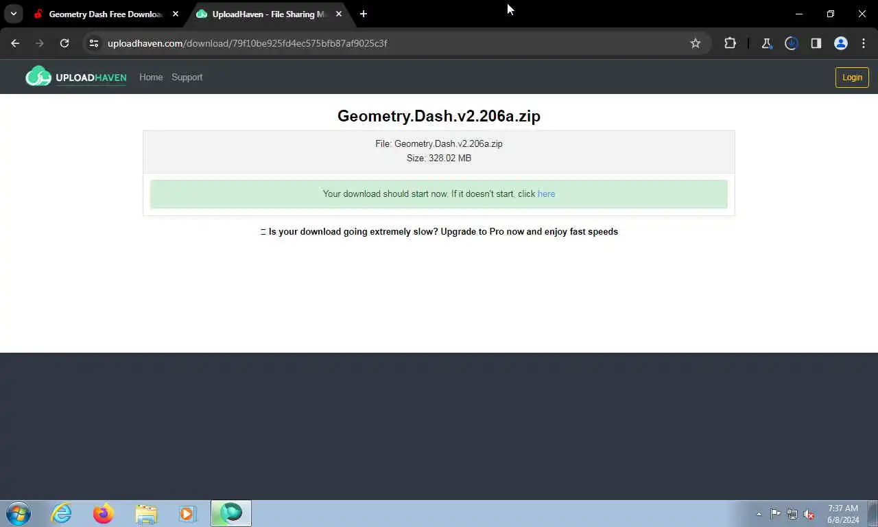The height and width of the screenshot is (527, 878).
Task: Show hidden system tray icons
Action: pyautogui.click(x=759, y=514)
